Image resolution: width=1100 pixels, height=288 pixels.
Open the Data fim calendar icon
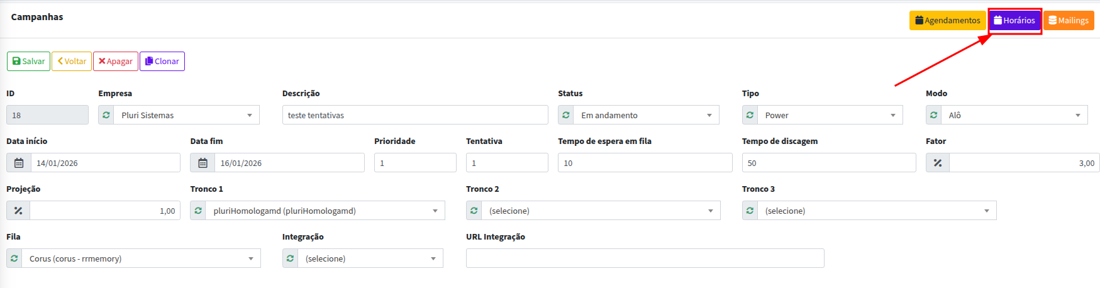203,163
